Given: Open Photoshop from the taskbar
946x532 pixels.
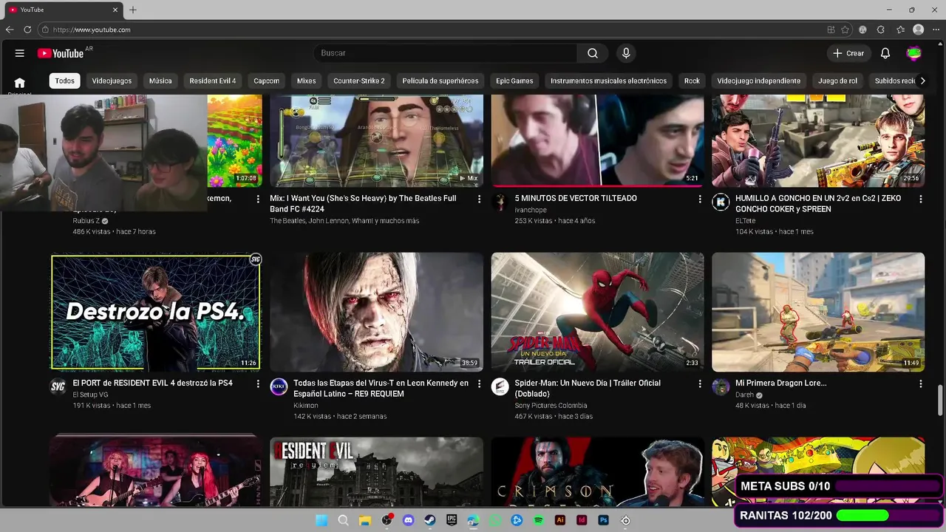Looking at the screenshot, I should point(604,520).
